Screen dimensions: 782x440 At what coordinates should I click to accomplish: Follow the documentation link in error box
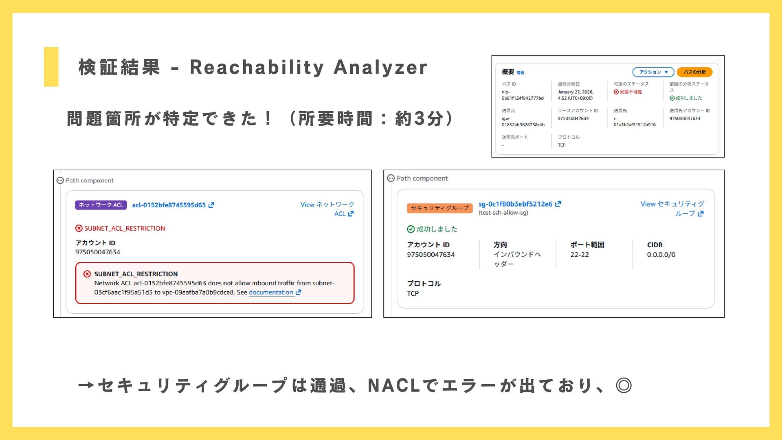(x=271, y=293)
